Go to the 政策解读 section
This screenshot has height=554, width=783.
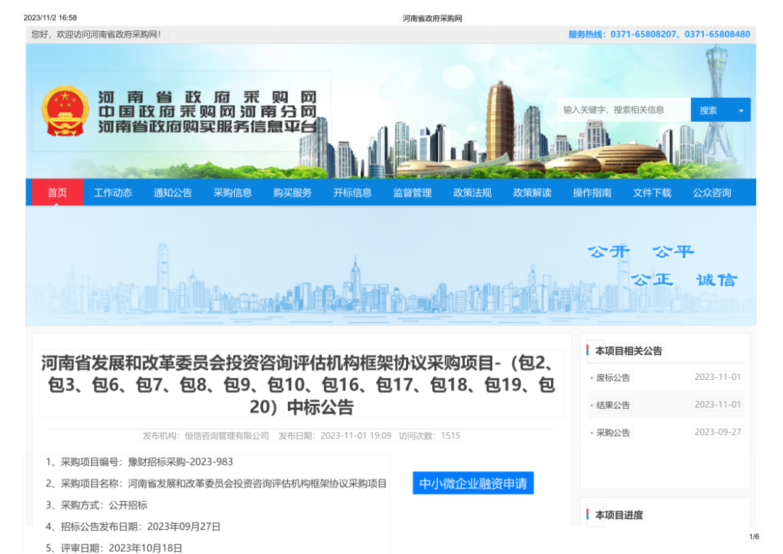coord(532,193)
